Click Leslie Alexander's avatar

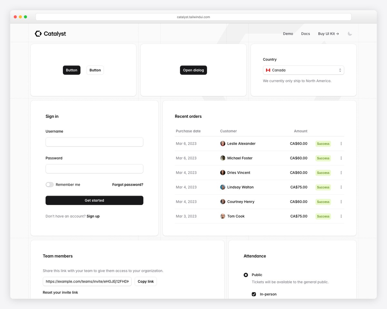223,143
